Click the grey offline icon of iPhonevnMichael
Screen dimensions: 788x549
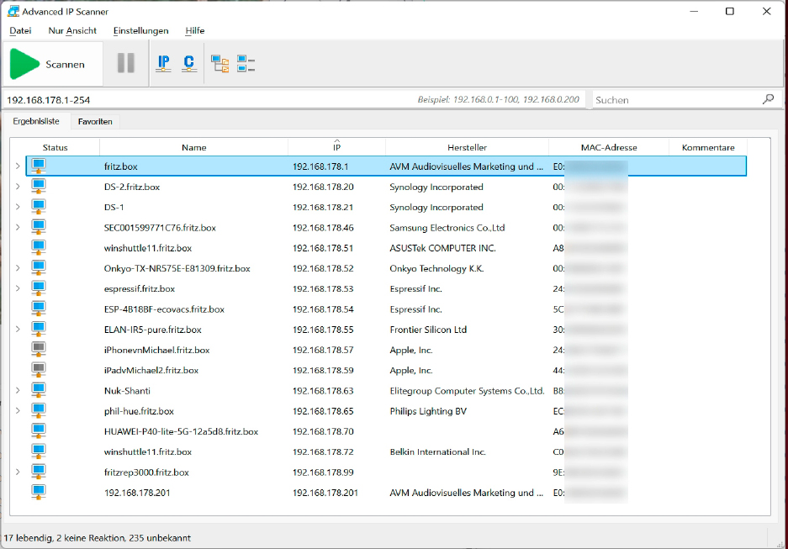point(39,350)
